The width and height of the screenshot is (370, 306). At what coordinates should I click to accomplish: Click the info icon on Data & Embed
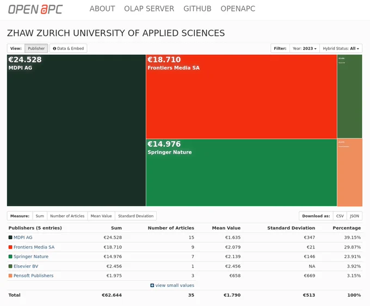(x=54, y=48)
